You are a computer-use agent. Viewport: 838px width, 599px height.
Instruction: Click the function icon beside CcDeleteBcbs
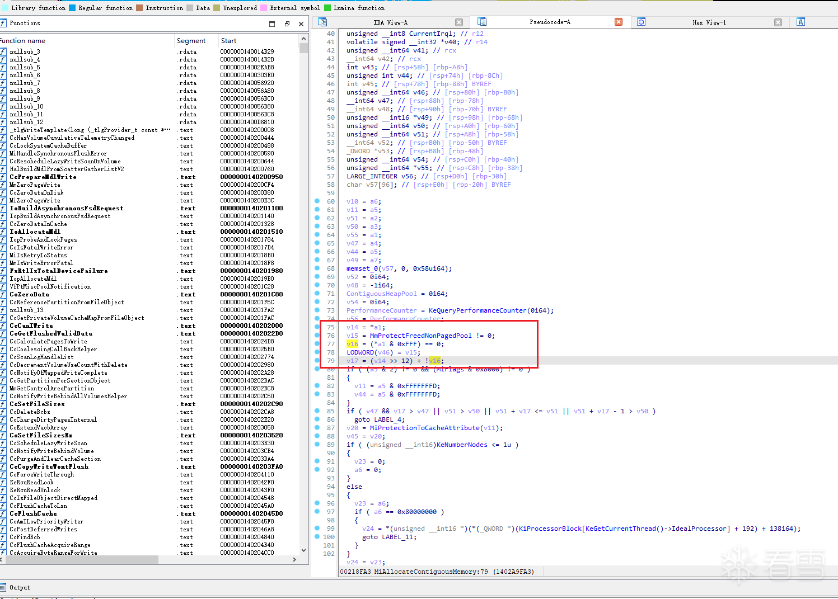point(3,412)
